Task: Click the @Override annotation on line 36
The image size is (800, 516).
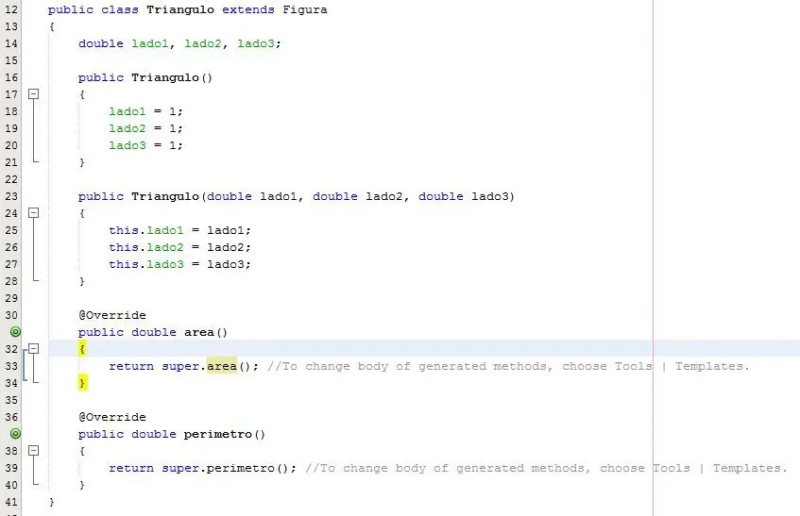Action: (x=112, y=417)
